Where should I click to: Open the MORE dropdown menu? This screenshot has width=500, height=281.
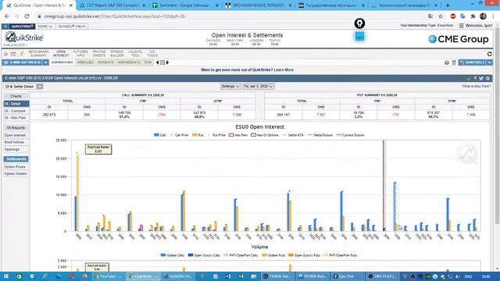click(45, 27)
